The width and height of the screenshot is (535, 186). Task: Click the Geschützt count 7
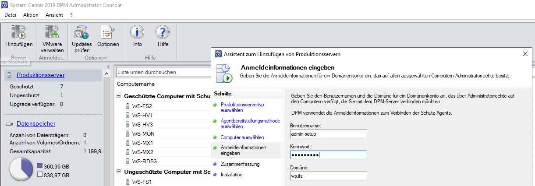click(62, 87)
